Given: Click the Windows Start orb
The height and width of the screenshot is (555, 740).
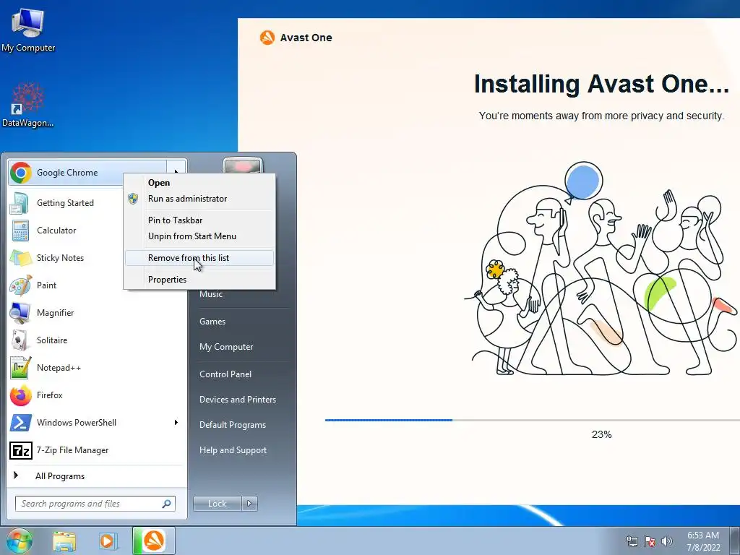Looking at the screenshot, I should pos(18,541).
